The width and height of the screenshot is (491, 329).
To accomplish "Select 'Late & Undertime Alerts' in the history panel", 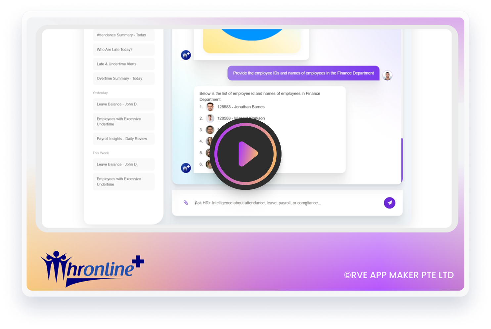I will pos(123,64).
